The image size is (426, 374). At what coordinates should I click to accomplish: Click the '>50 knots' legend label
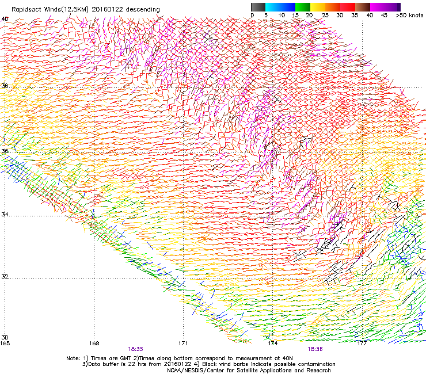coord(409,15)
